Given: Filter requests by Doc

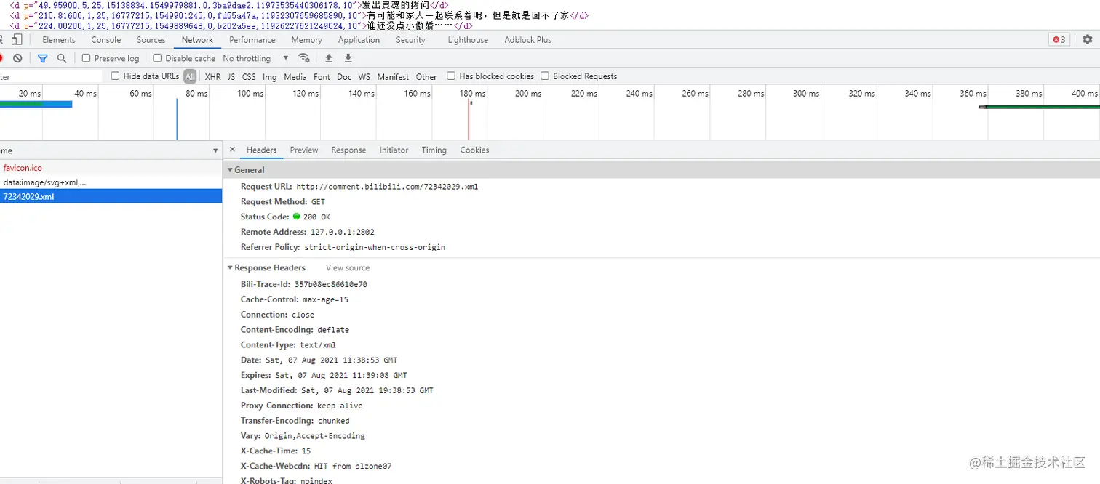Looking at the screenshot, I should [x=344, y=76].
